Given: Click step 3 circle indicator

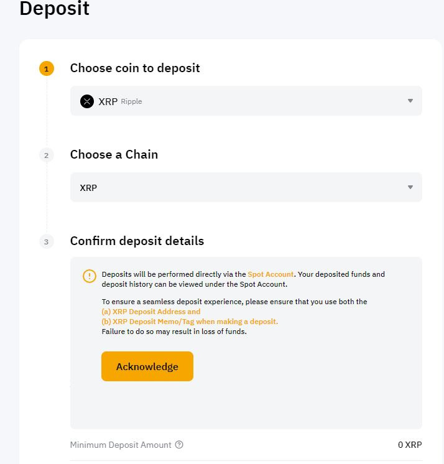Looking at the screenshot, I should pos(47,241).
